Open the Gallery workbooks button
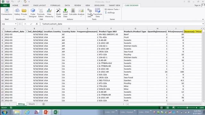 click(x=17, y=12)
